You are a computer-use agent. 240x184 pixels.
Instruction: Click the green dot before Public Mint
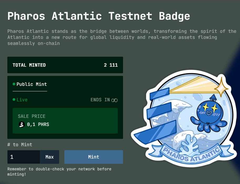(x=14, y=84)
